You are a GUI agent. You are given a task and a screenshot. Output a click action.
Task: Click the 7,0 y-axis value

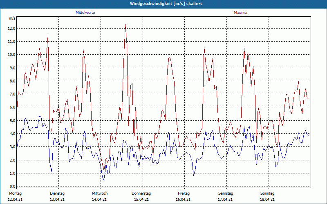12,94
